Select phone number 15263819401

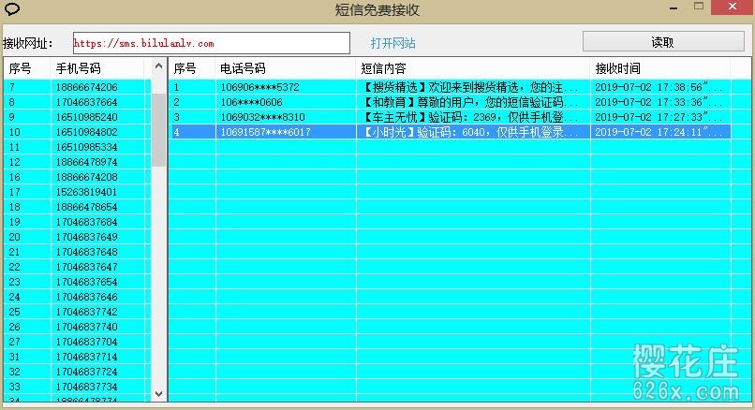click(x=87, y=192)
